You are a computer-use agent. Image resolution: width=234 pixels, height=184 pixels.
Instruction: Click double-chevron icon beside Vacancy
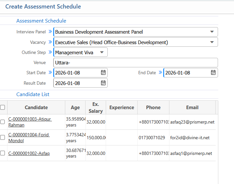50,42
